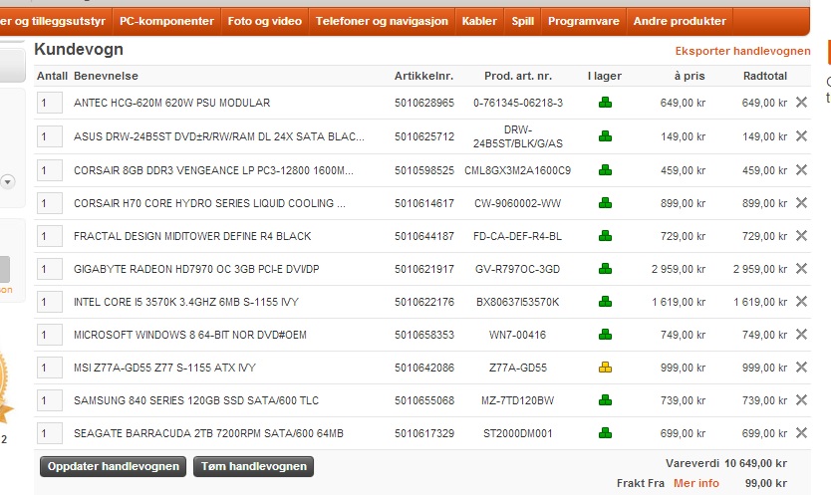Screen dimensions: 831x495
Task: Open Telefoner og navigasjon menu
Action: point(382,21)
